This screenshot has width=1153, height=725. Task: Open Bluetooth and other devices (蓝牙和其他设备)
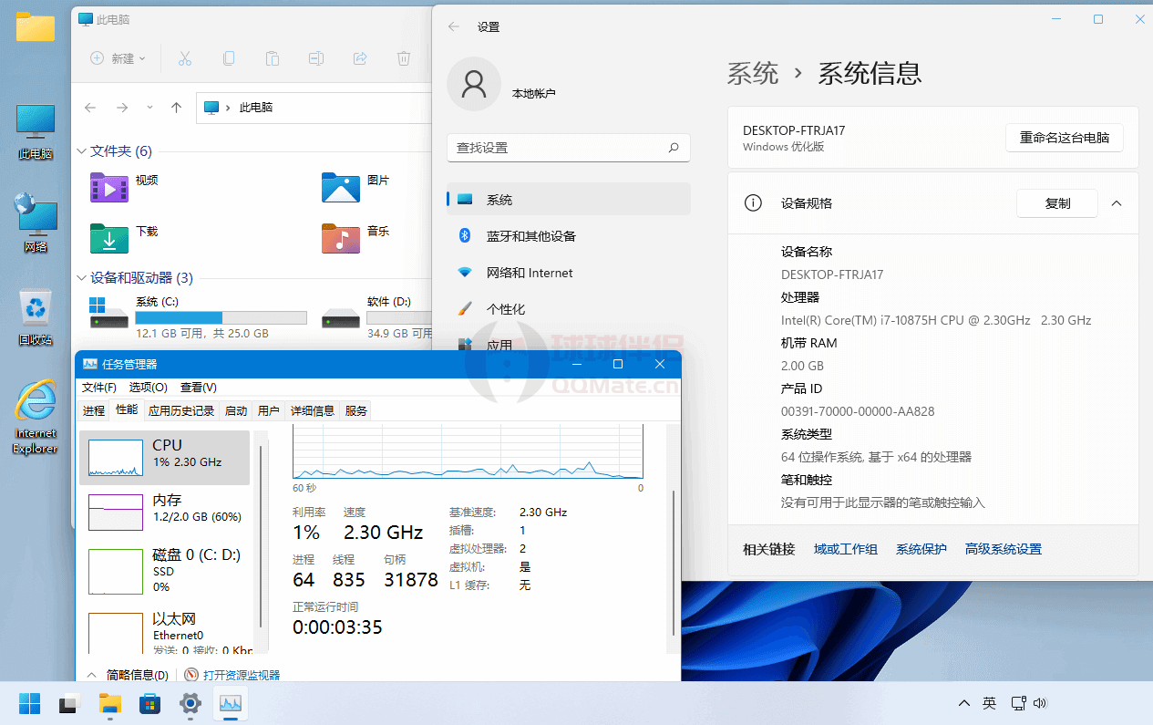[x=530, y=236]
